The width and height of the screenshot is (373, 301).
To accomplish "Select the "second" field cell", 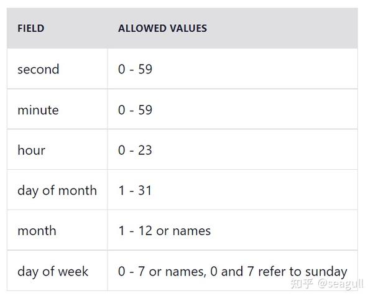I will 39,69.
